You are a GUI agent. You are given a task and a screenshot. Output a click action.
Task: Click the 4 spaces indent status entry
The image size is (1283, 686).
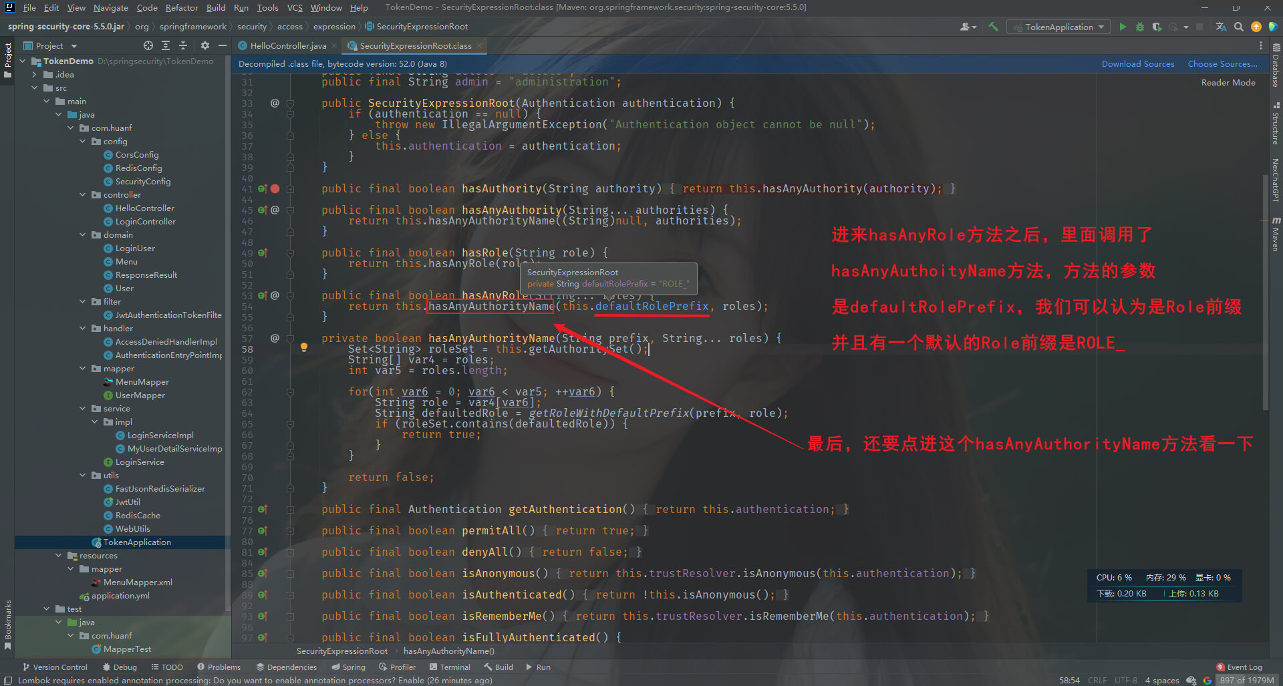click(1162, 680)
